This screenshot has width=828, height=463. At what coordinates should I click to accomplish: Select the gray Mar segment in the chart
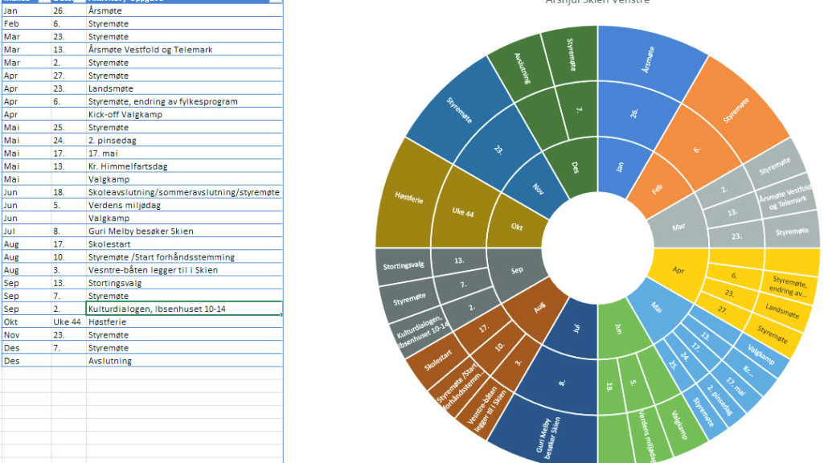[678, 227]
